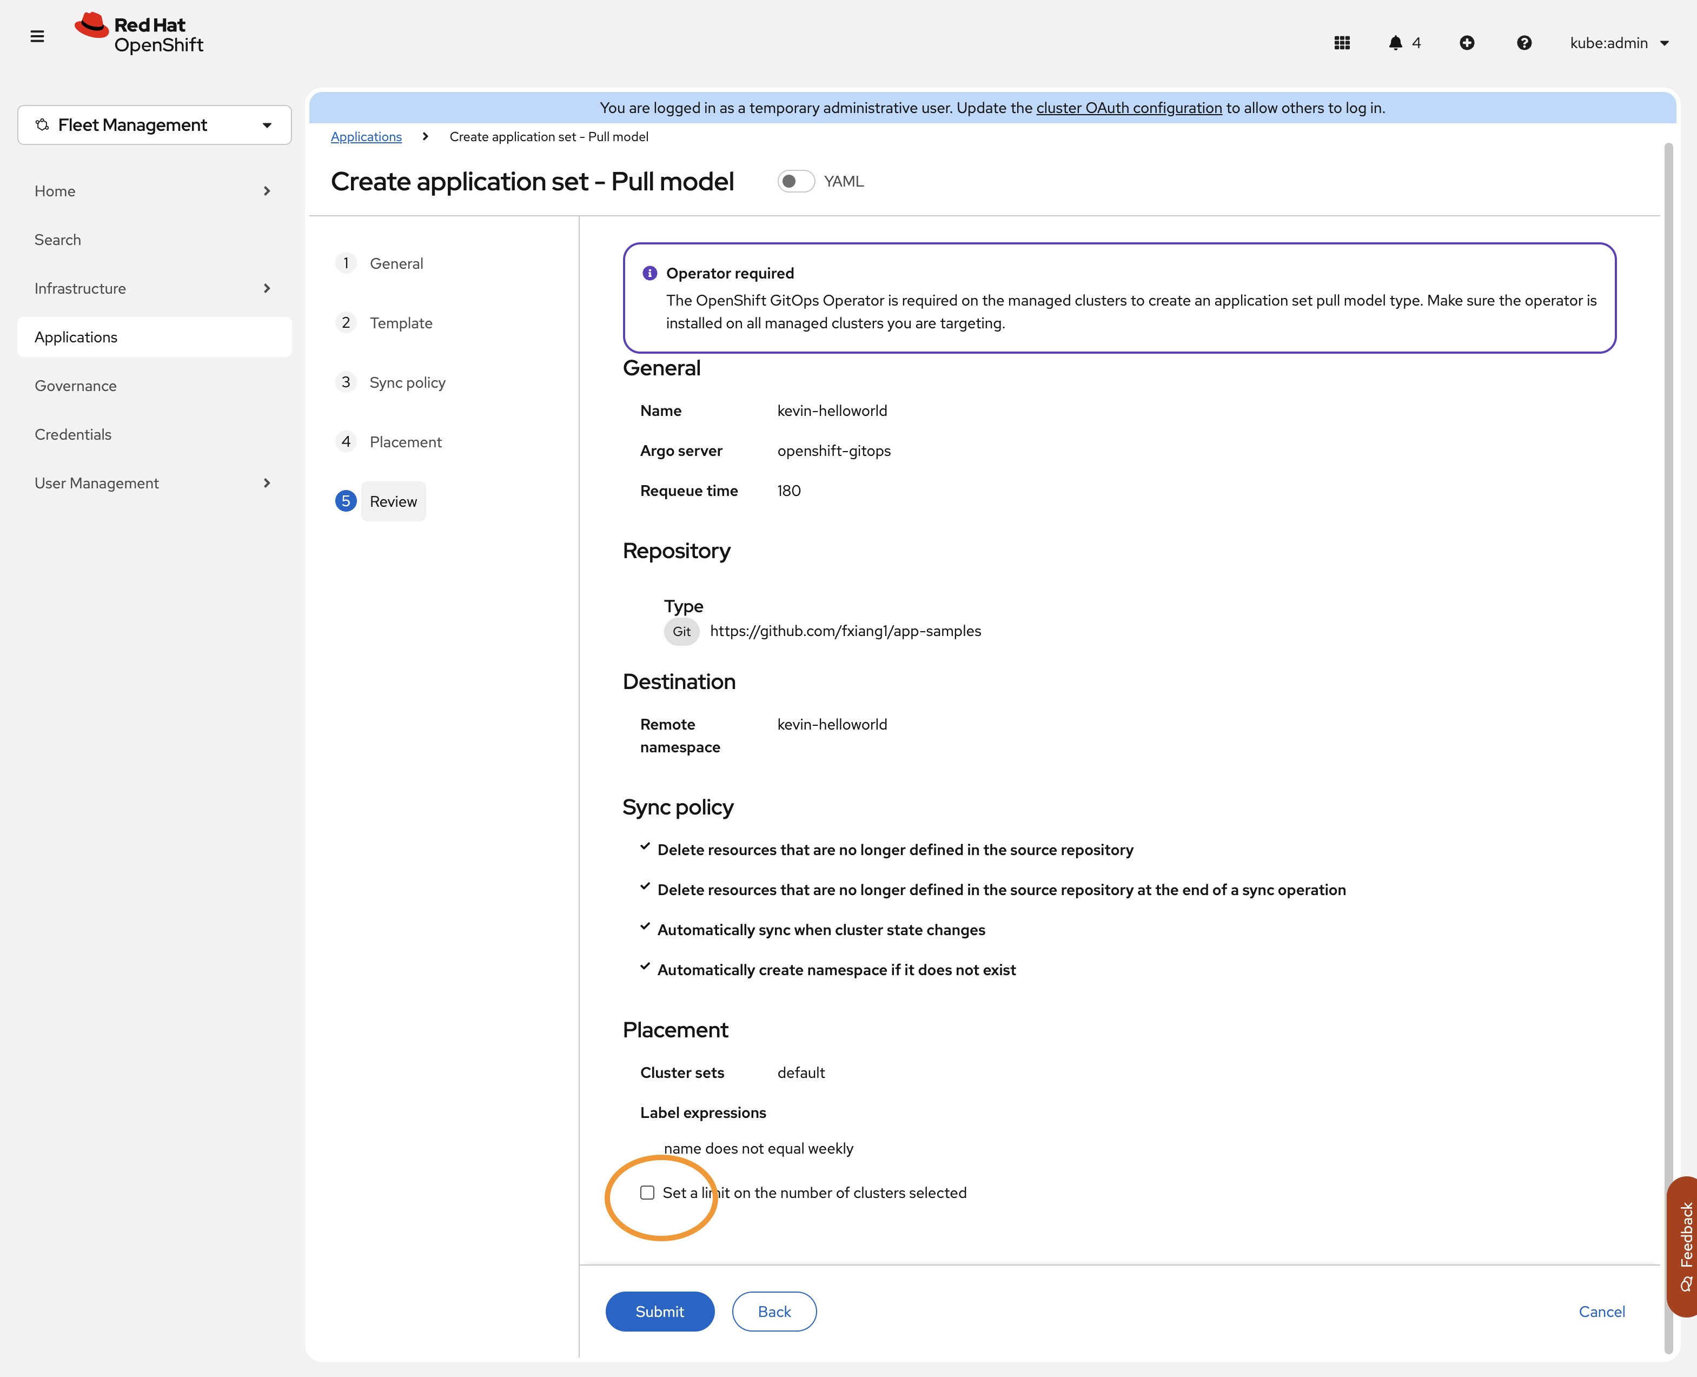
Task: Open the Feedback side tab
Action: [1685, 1246]
